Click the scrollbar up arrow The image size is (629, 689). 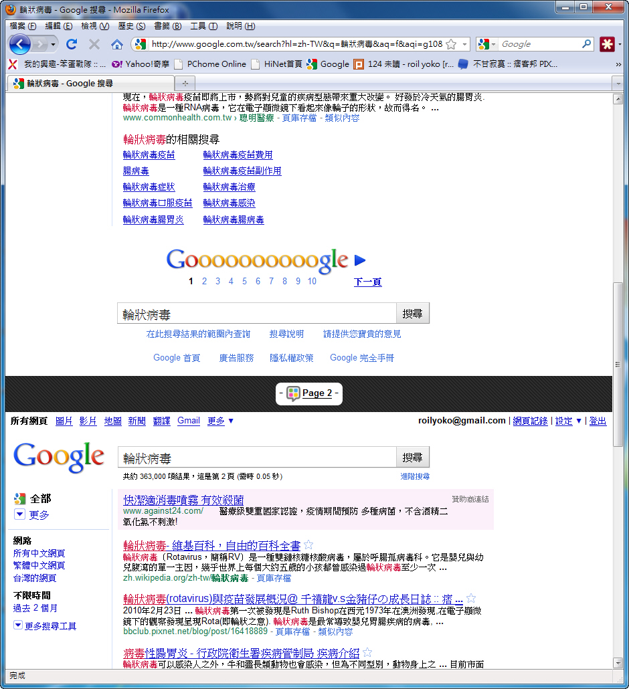(618, 99)
